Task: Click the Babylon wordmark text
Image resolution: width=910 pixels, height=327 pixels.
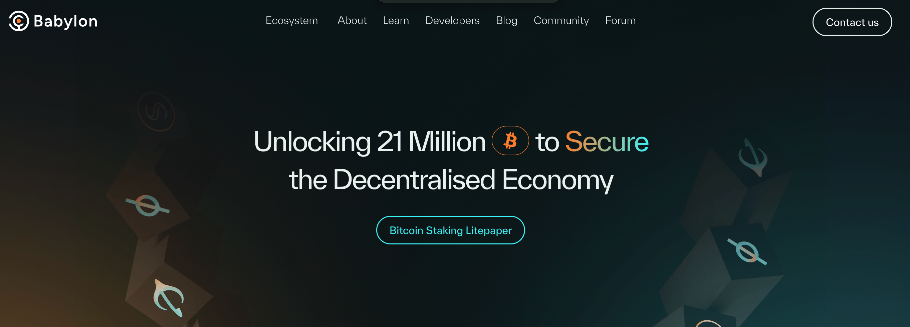Action: coord(65,21)
